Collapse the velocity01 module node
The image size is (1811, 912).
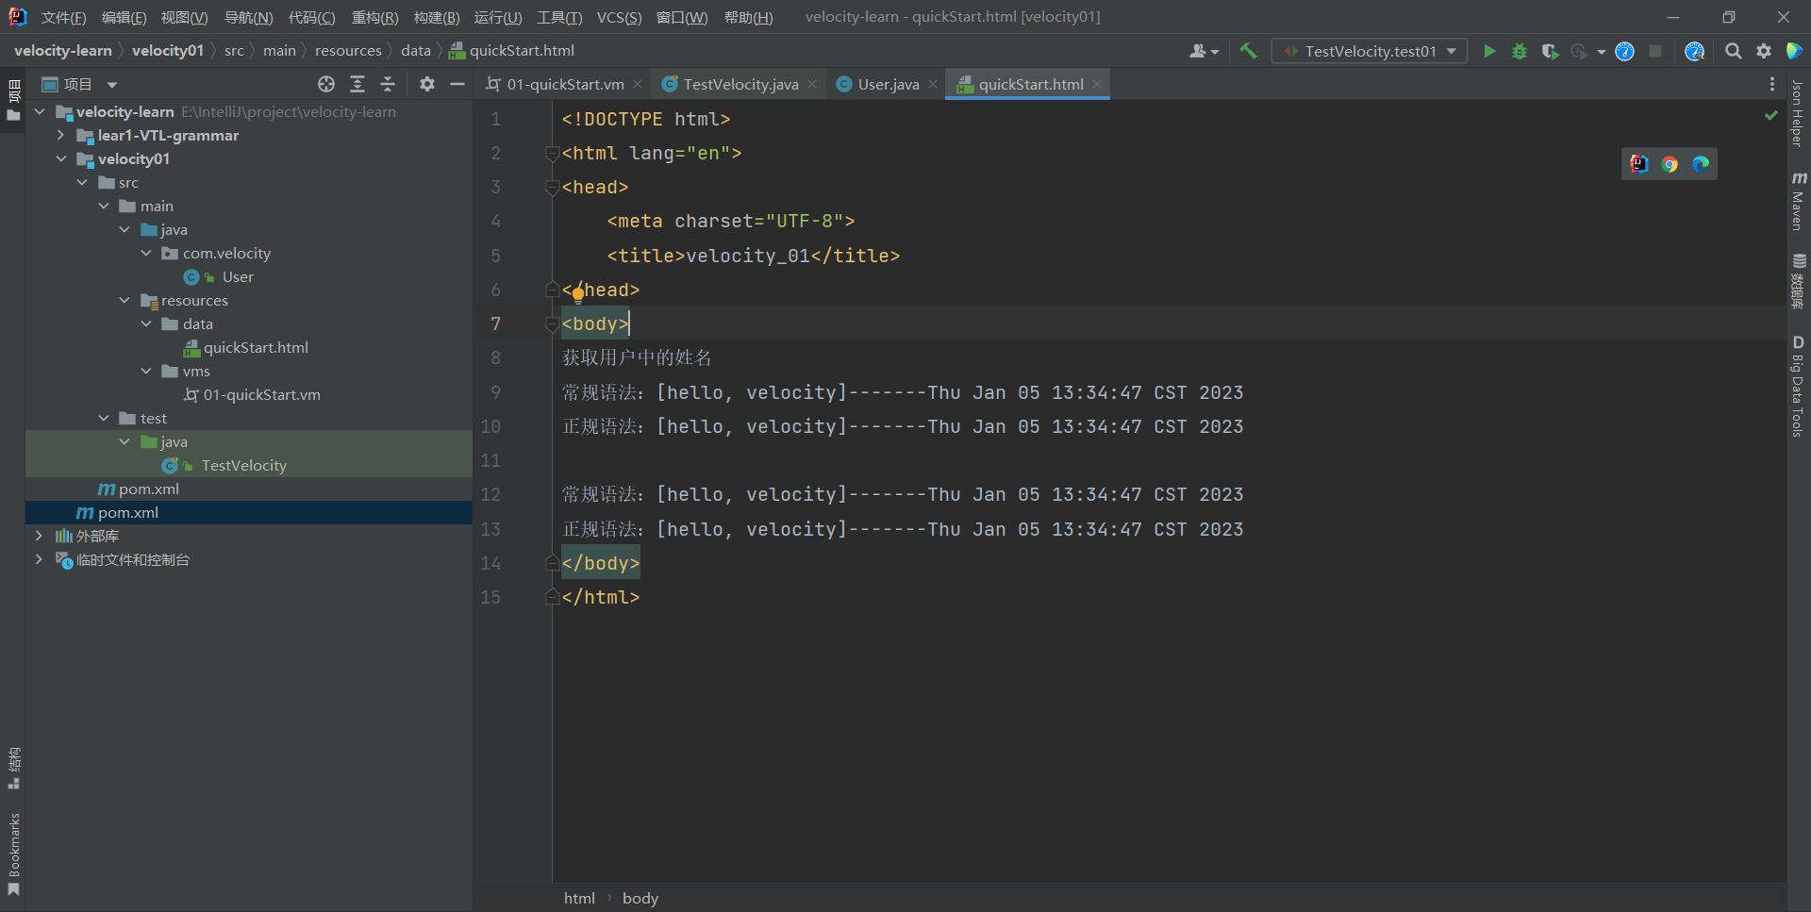[x=60, y=158]
